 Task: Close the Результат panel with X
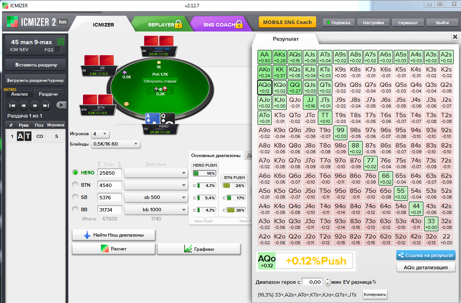(455, 37)
